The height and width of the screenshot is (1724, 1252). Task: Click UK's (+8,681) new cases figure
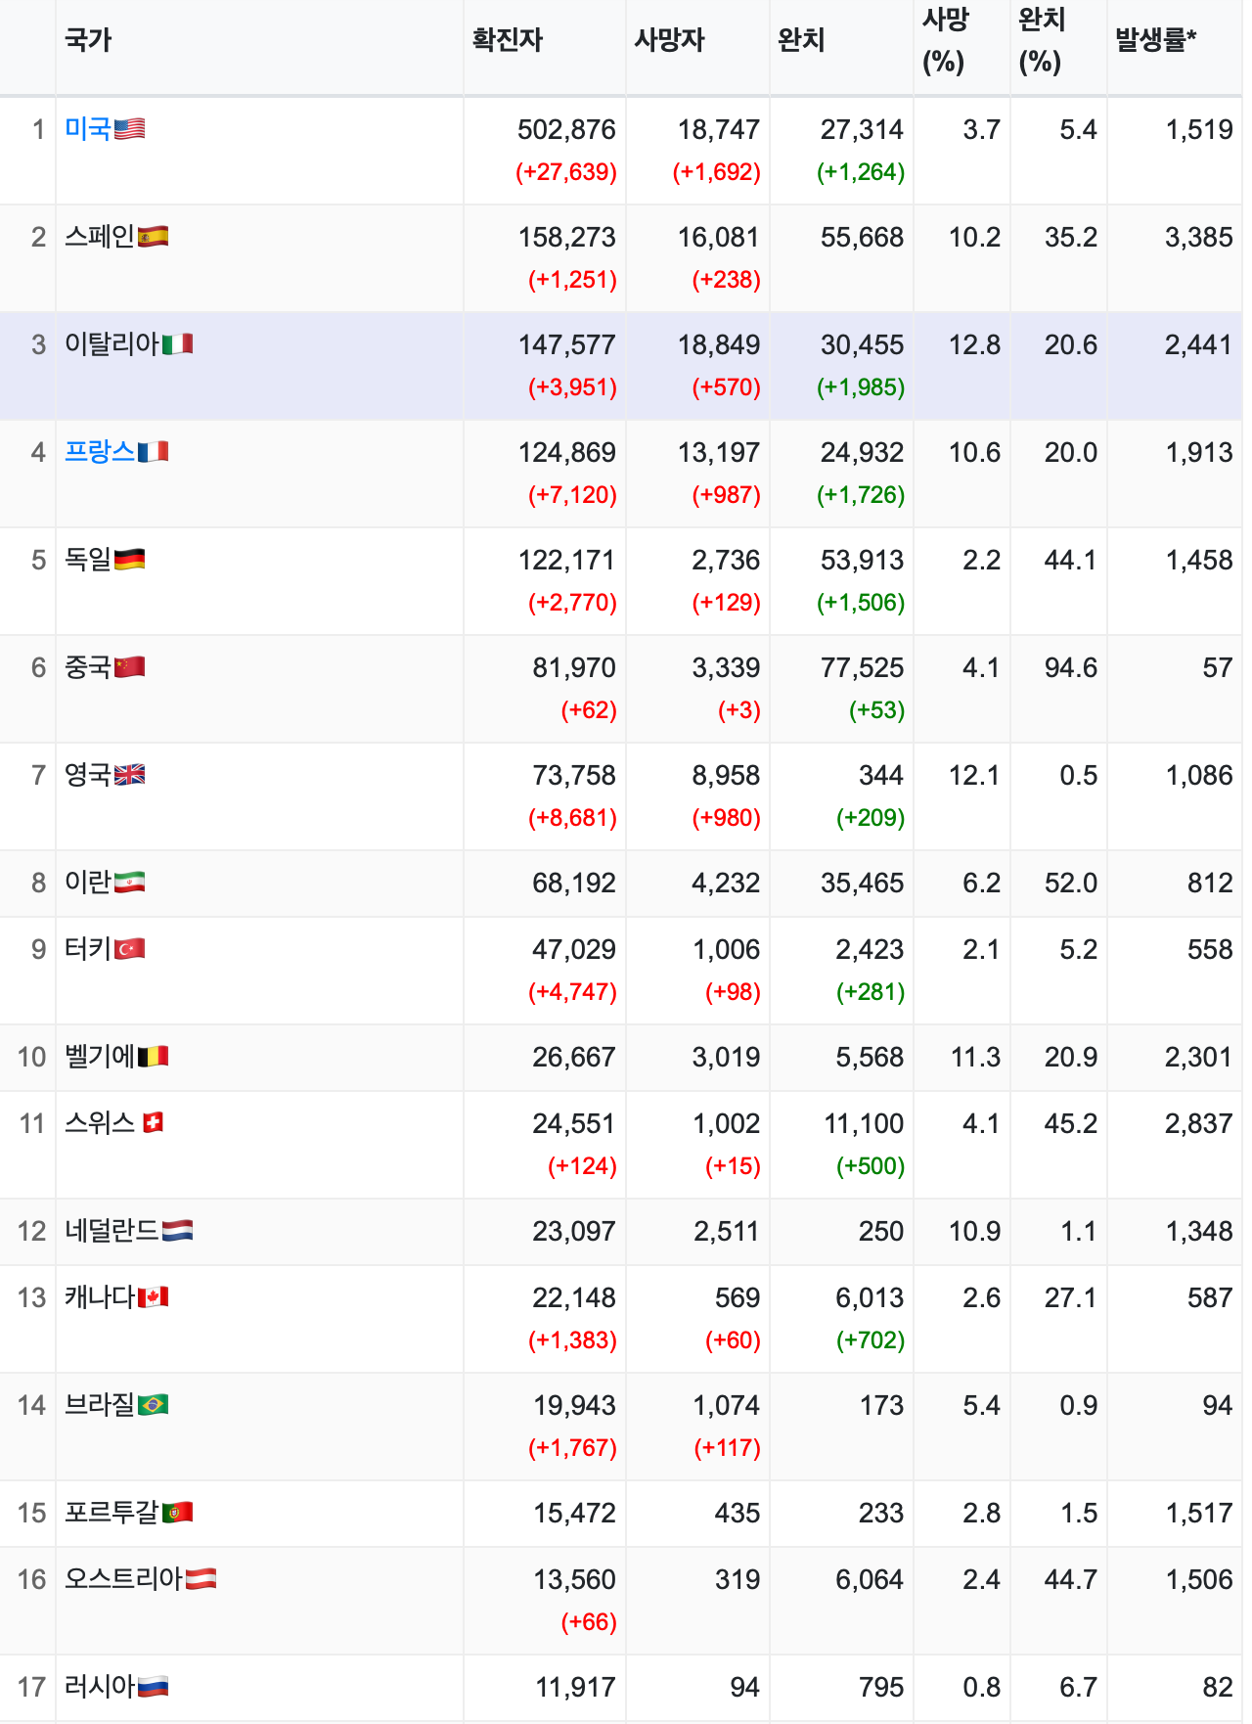tap(572, 818)
